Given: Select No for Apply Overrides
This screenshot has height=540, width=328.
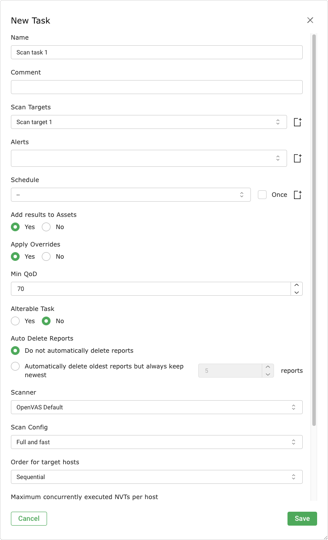Looking at the screenshot, I should 46,256.
